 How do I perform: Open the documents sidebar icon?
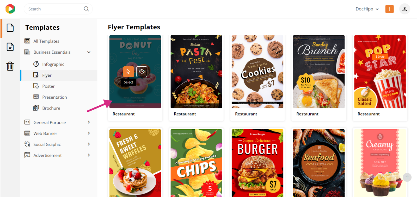[x=10, y=47]
